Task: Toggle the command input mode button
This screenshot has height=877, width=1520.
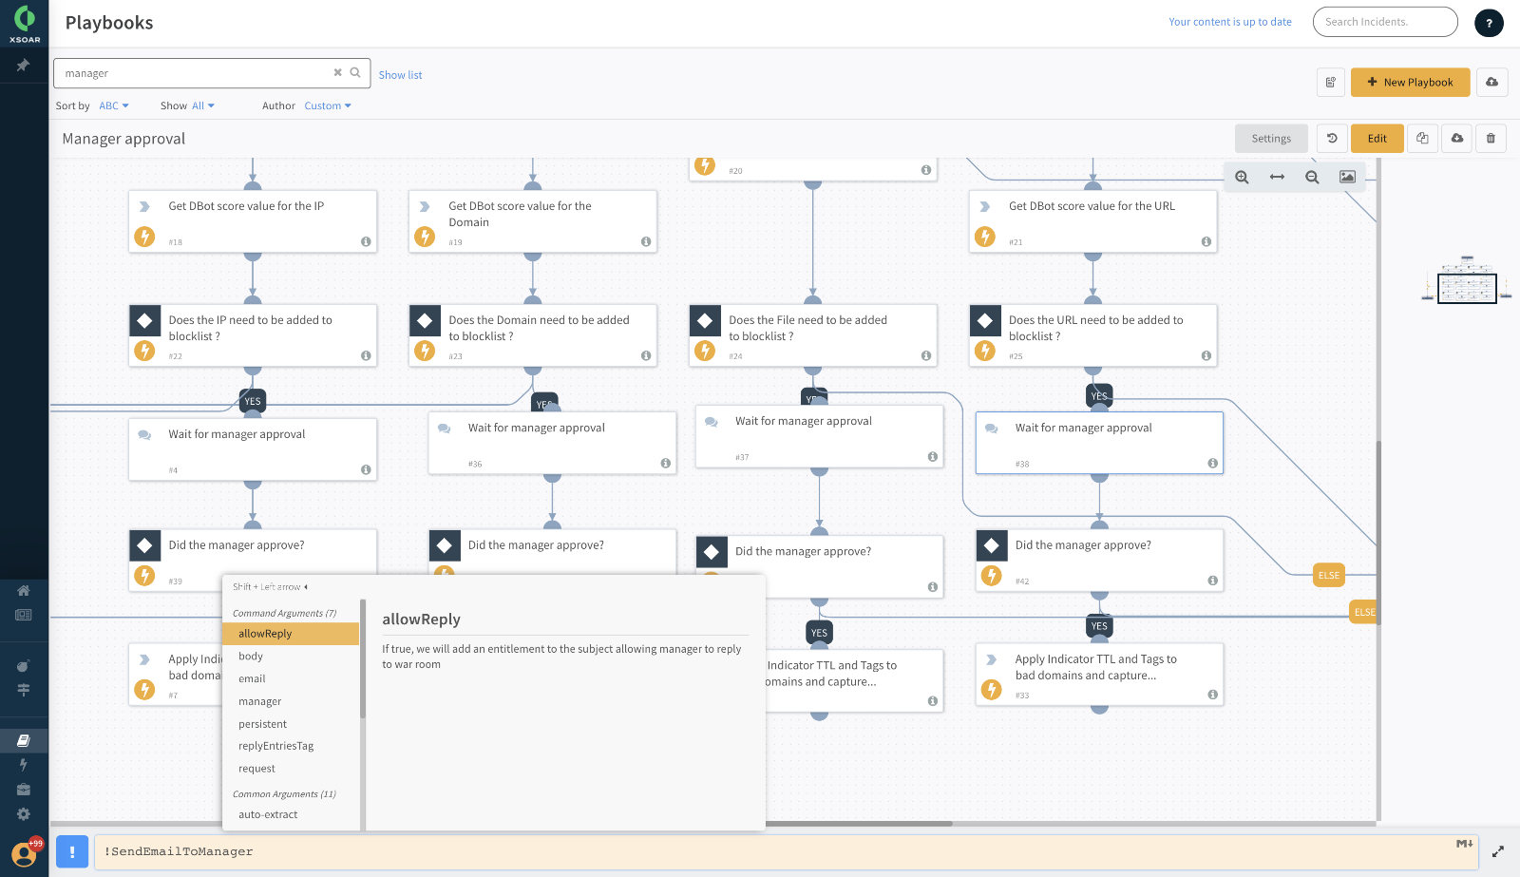Action: point(72,851)
